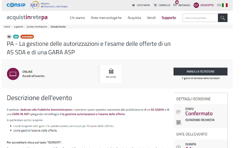This screenshot has width=245, height=148.
Task: Click the CC Cruscotto user avatar
Action: click(x=196, y=5)
